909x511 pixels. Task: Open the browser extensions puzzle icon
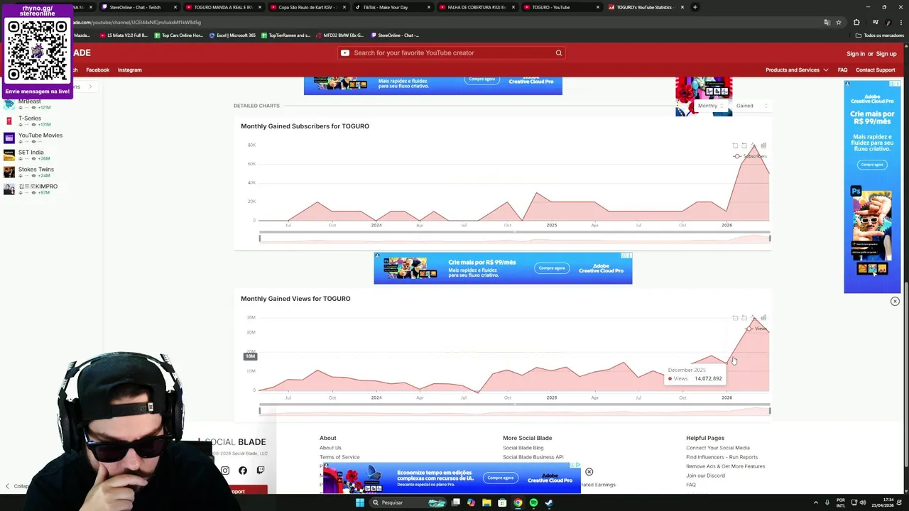856,22
